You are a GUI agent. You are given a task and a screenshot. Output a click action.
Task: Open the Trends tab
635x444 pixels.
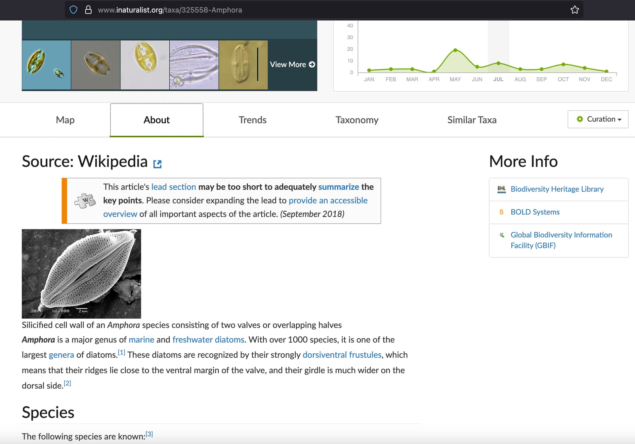252,120
